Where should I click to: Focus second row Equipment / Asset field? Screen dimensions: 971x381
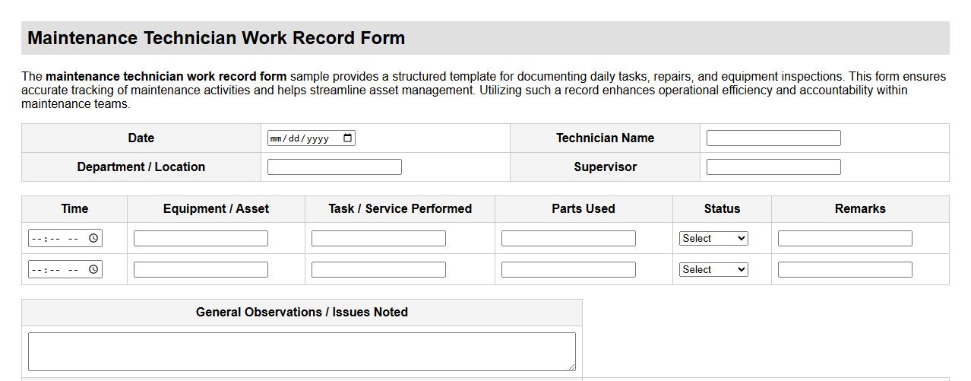(201, 269)
